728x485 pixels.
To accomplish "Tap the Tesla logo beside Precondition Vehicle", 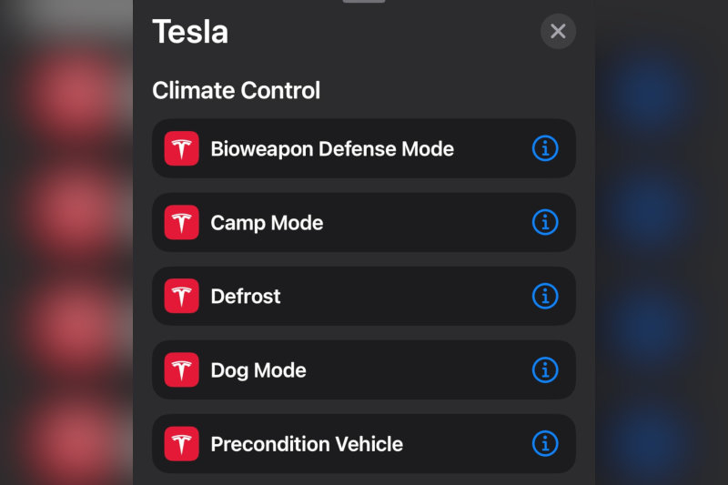I will coord(181,444).
